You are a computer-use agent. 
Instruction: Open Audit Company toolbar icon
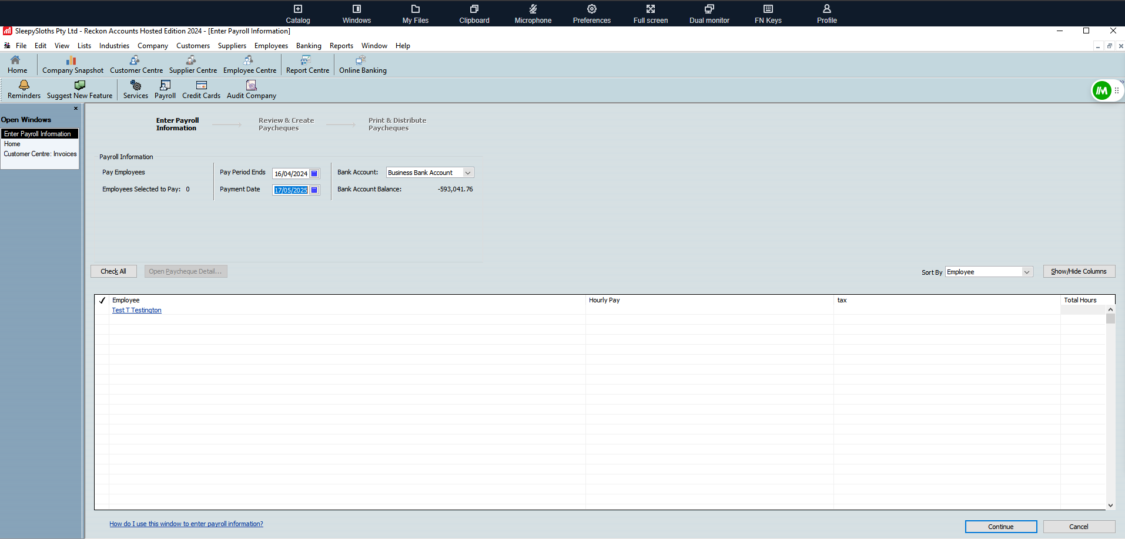252,90
